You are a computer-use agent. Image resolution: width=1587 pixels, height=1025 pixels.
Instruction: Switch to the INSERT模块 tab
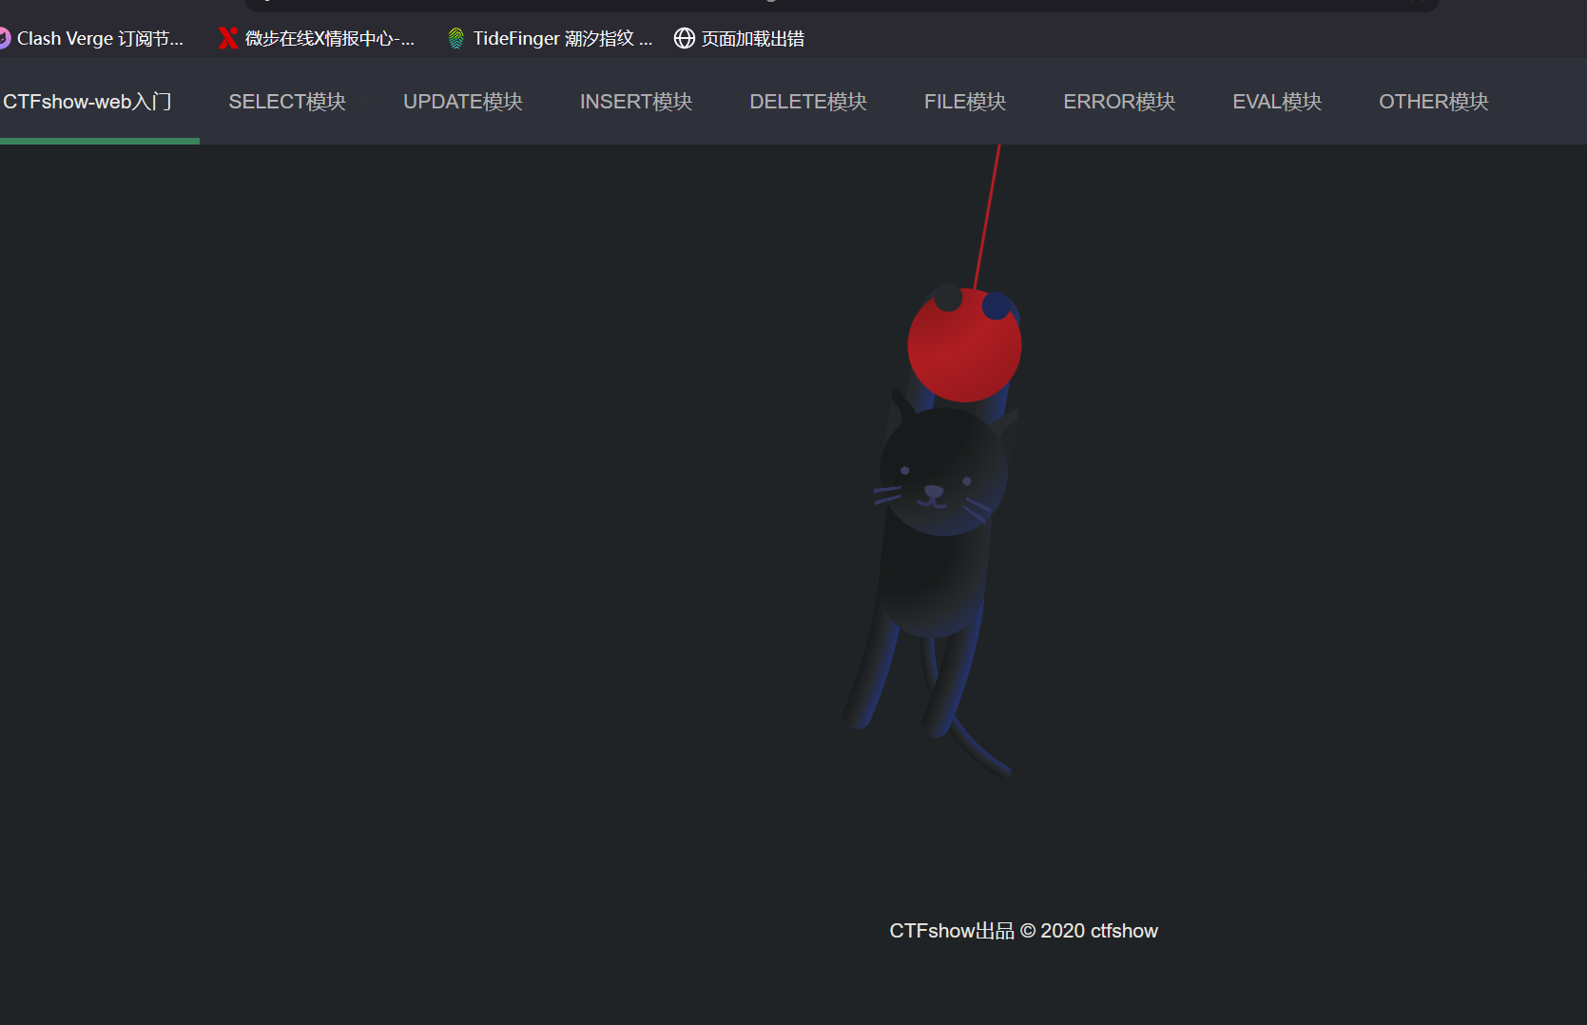click(x=636, y=102)
